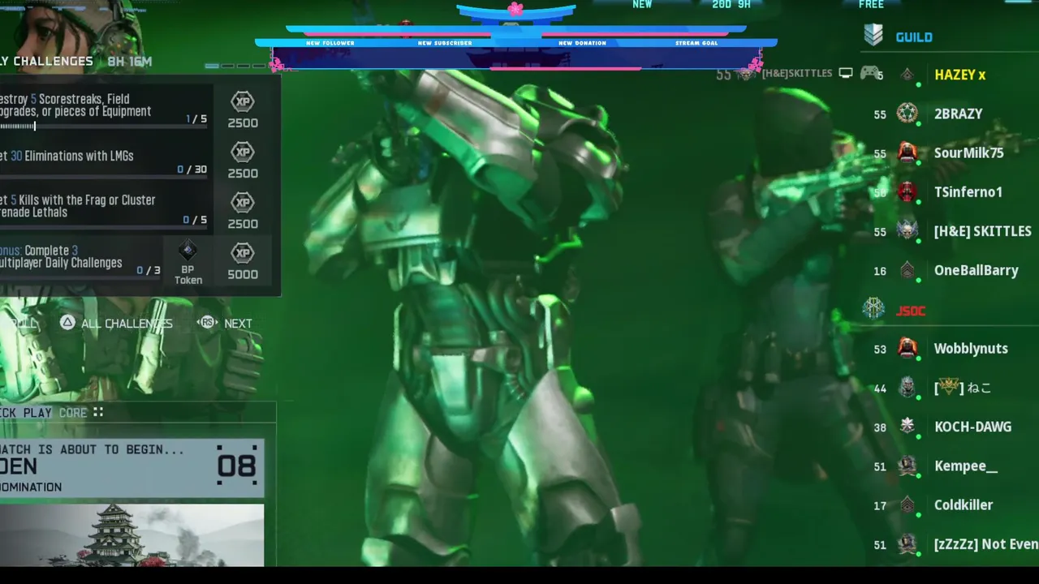Screen dimensions: 1039x584
Task: Select player name Coldkiller
Action: pos(963,505)
